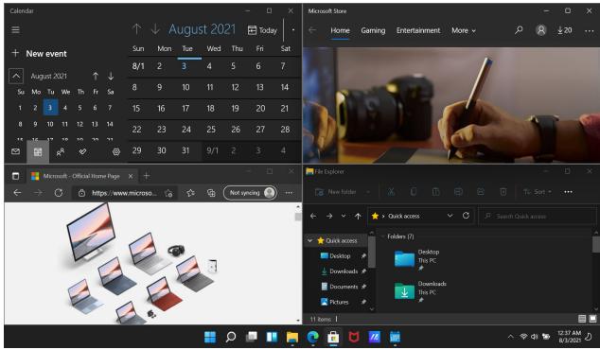Expand the More dropdown in Store

pyautogui.click(x=464, y=30)
